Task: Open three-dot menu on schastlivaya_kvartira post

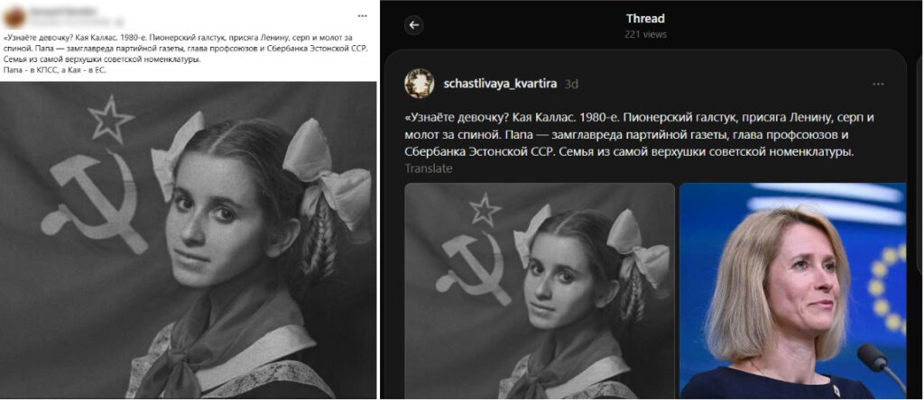Action: 878,84
